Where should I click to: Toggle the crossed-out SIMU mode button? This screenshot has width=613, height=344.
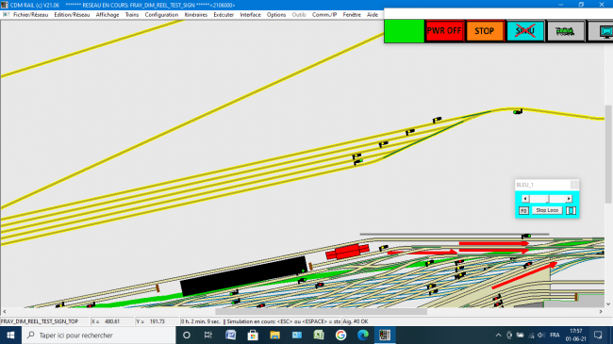pos(524,31)
